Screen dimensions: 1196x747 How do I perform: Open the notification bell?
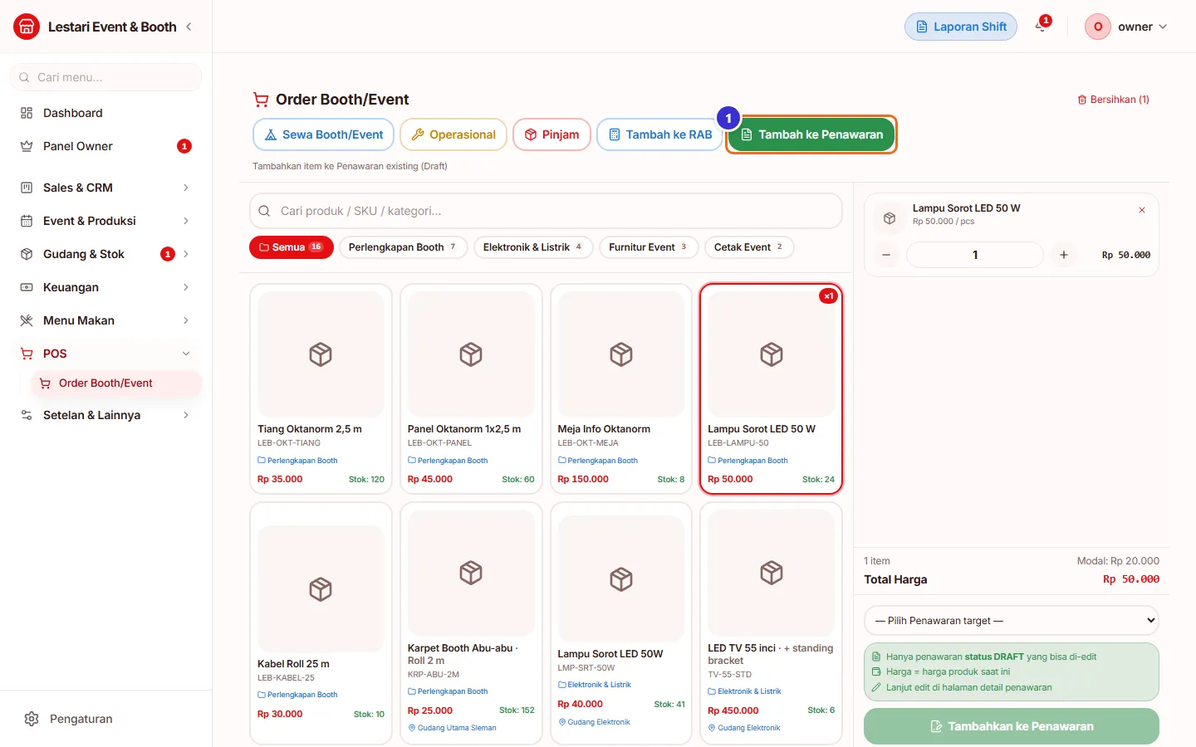pyautogui.click(x=1041, y=27)
